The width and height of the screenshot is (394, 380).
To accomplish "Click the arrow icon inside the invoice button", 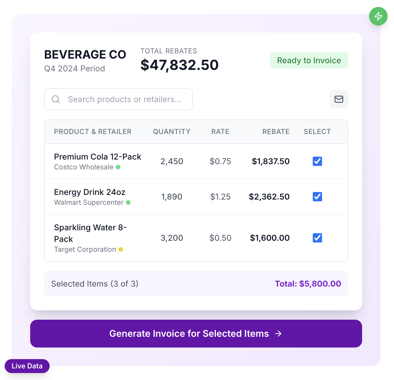I will [x=279, y=334].
